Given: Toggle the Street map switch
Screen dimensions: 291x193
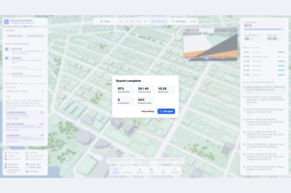Looking at the screenshot, I should click(x=8, y=49).
